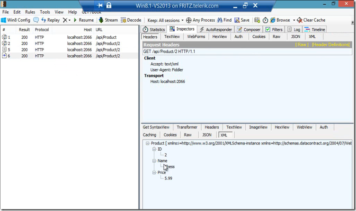Switch to the Composer tab
The width and height of the screenshot is (356, 211).
(x=249, y=29)
